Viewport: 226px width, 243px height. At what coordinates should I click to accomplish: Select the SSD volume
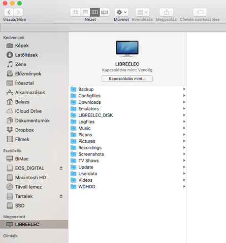[34, 206]
